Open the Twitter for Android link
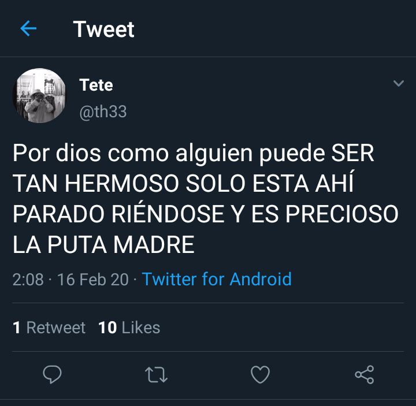This screenshot has height=406, width=416. [x=217, y=279]
